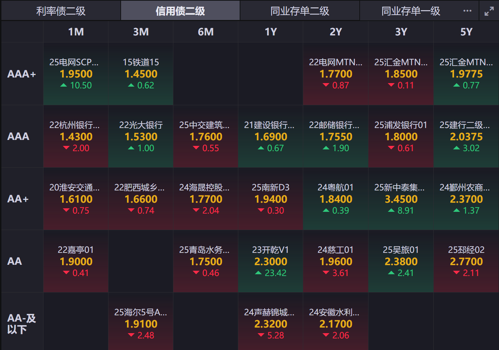
Task: Click the 3Y column header
Action: coord(401,32)
